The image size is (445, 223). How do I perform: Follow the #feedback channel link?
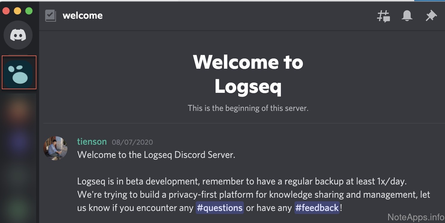coord(317,208)
